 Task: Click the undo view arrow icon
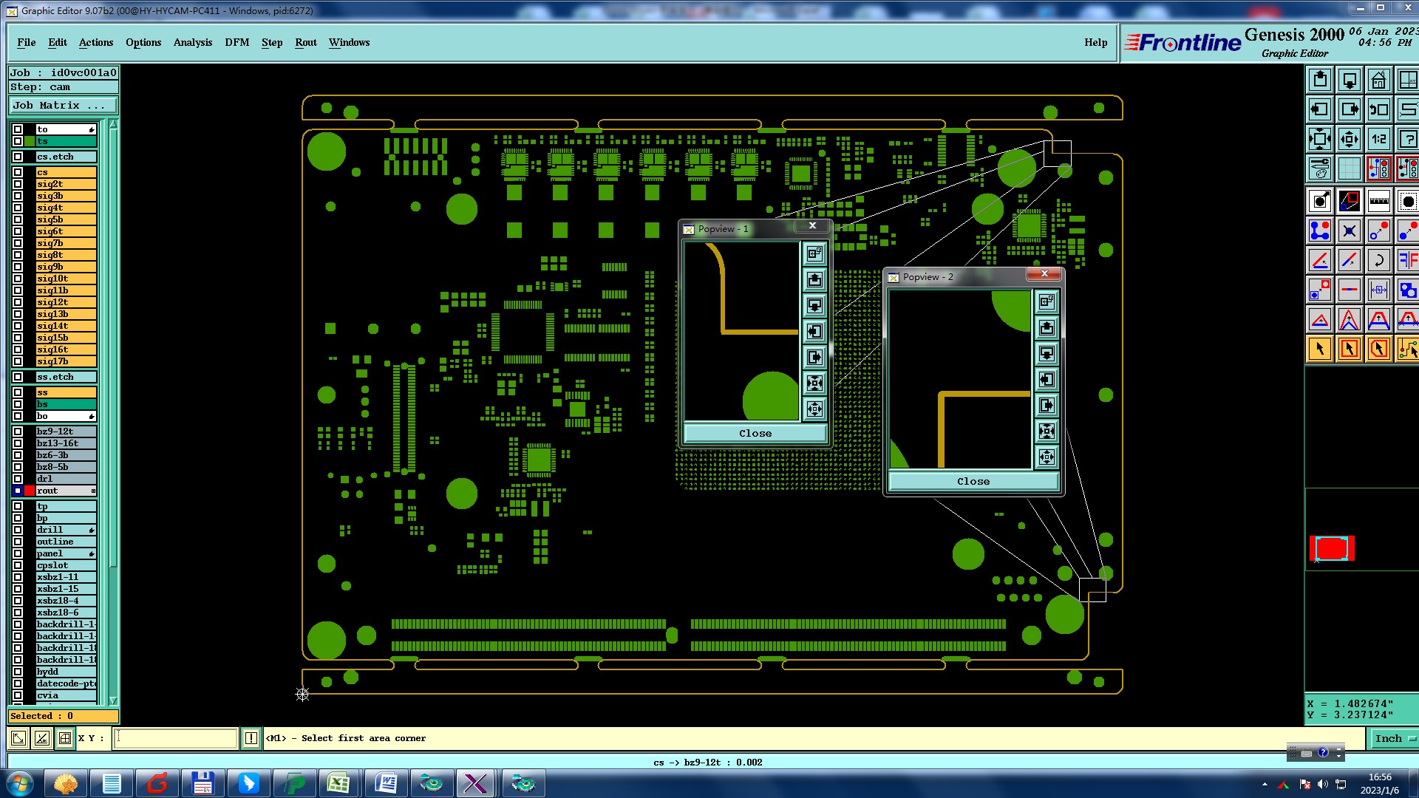1378,109
